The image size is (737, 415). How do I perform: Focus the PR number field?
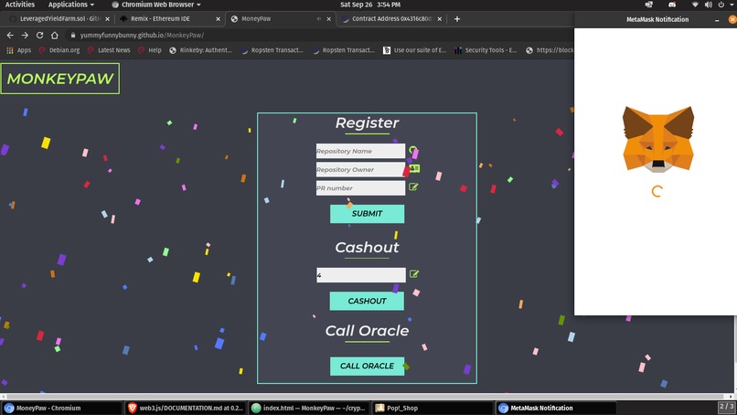coord(360,188)
